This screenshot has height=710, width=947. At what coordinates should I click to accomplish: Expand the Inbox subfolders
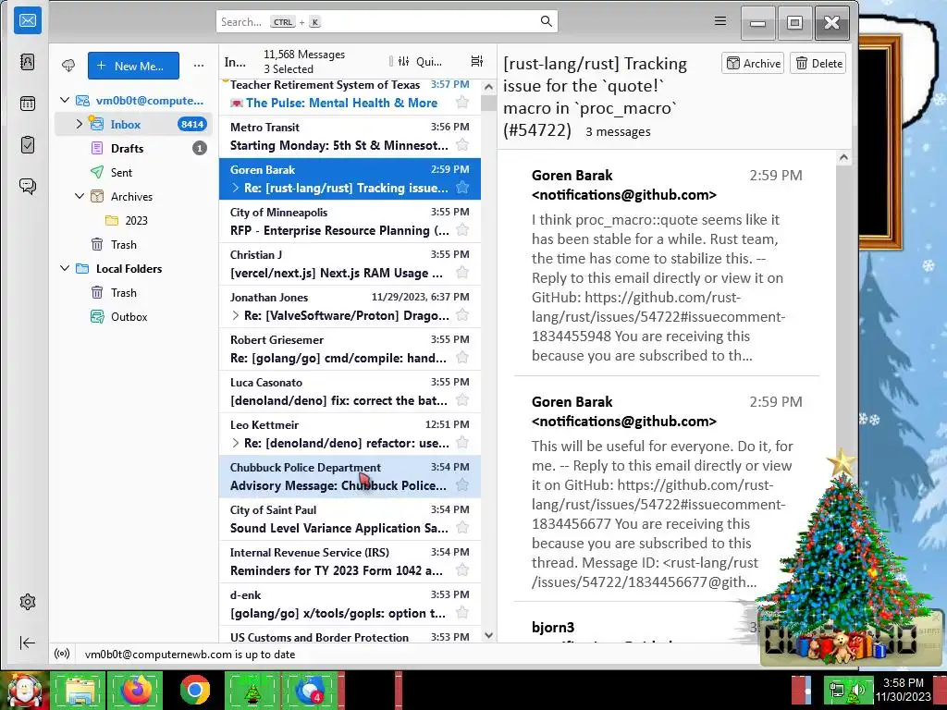[80, 125]
